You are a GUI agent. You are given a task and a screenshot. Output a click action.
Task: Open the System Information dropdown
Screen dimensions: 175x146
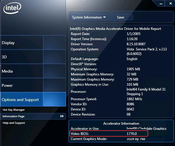(x=89, y=17)
